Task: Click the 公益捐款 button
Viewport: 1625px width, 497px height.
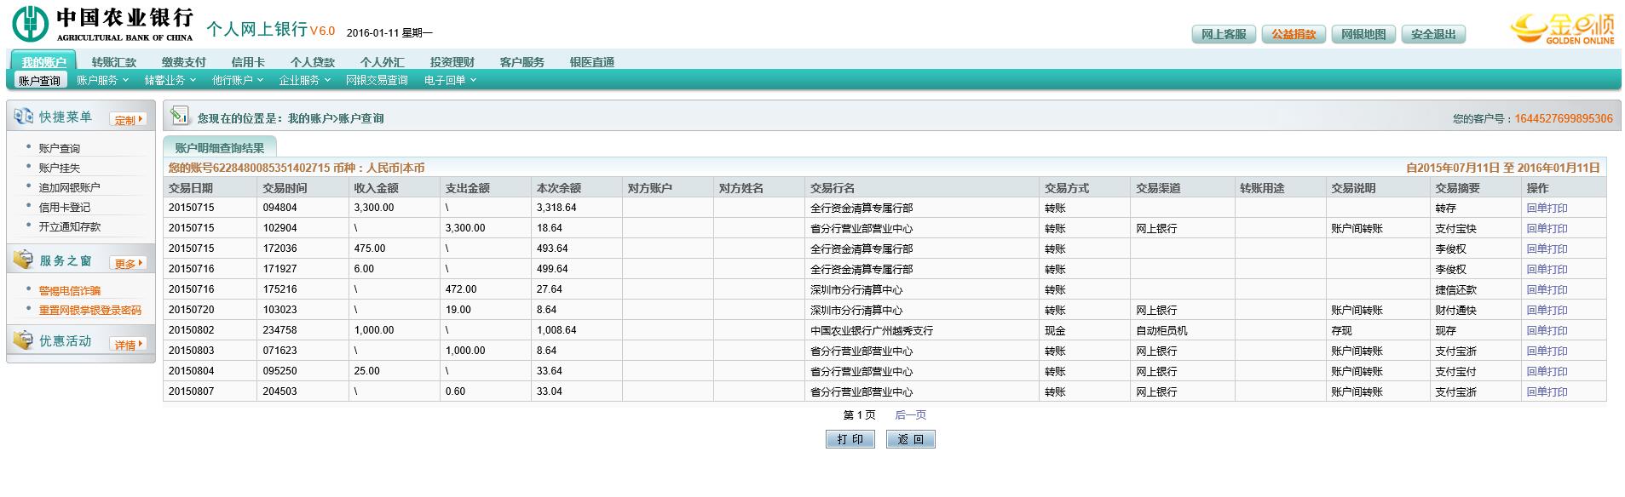Action: 1294,34
